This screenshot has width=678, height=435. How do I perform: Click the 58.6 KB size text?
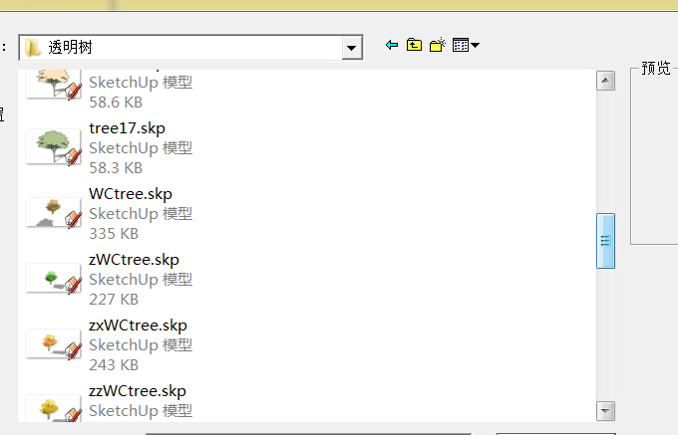pyautogui.click(x=116, y=103)
